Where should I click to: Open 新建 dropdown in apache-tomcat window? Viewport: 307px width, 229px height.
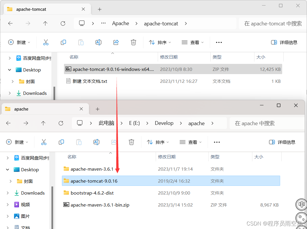[x=19, y=42]
